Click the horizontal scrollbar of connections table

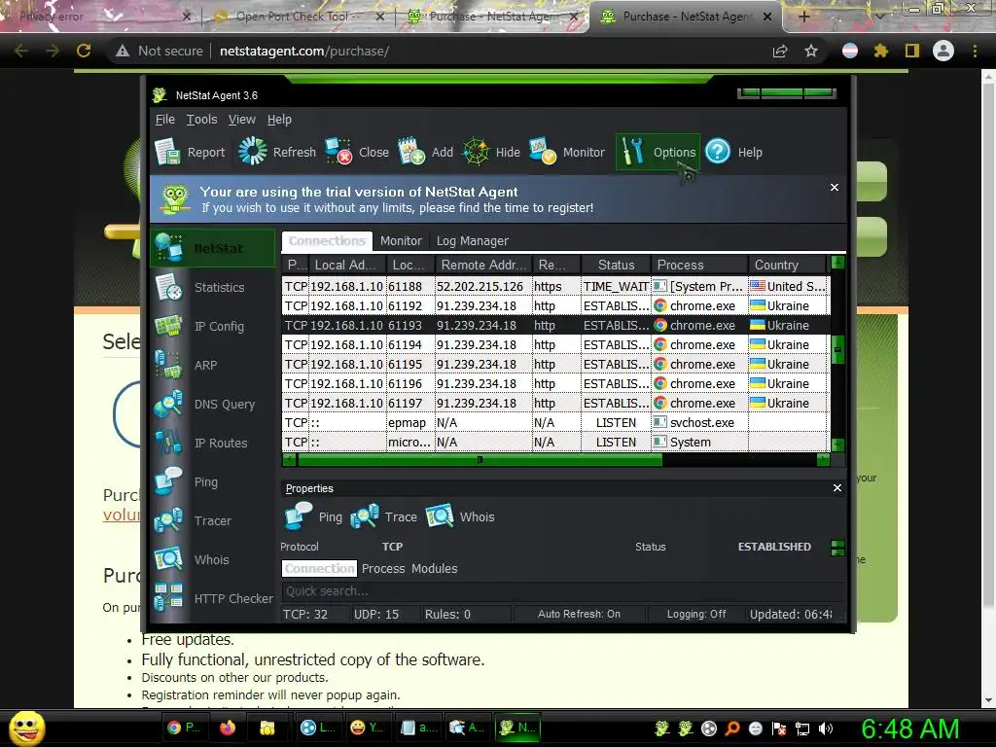click(x=480, y=459)
